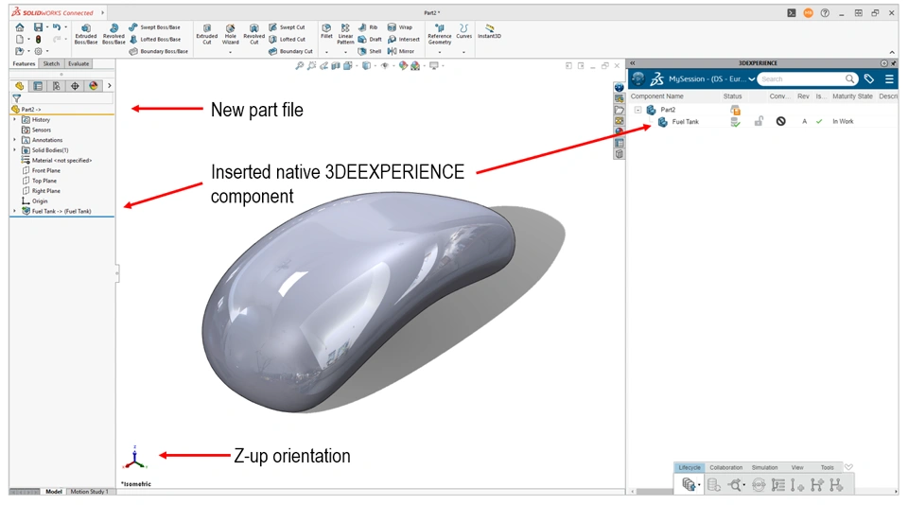This screenshot has height=505, width=908.
Task: Choose Swept Cut
Action: point(287,27)
